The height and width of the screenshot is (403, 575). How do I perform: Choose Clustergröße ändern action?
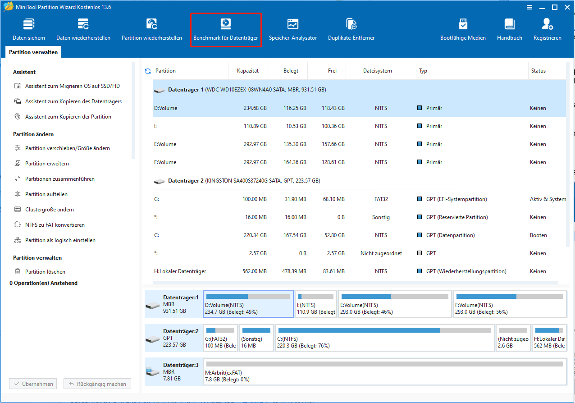click(44, 210)
